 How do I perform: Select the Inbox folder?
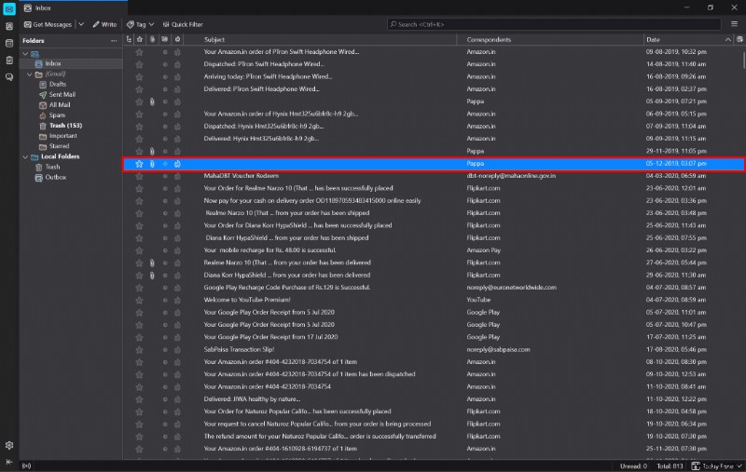tap(72, 63)
